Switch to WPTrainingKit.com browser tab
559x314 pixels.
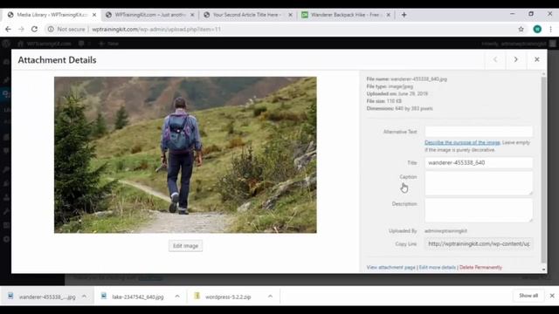click(149, 15)
